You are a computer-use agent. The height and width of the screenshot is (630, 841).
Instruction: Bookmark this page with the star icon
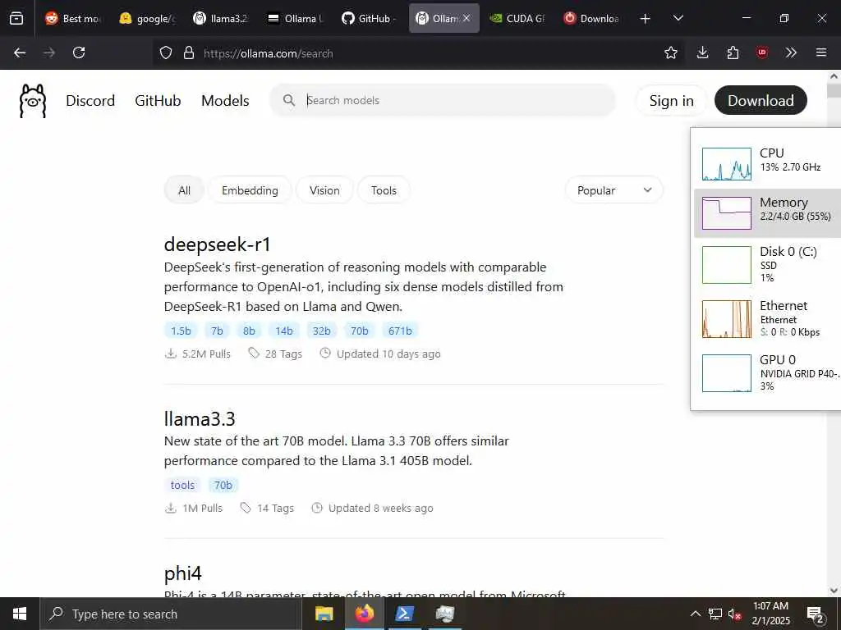pos(670,52)
